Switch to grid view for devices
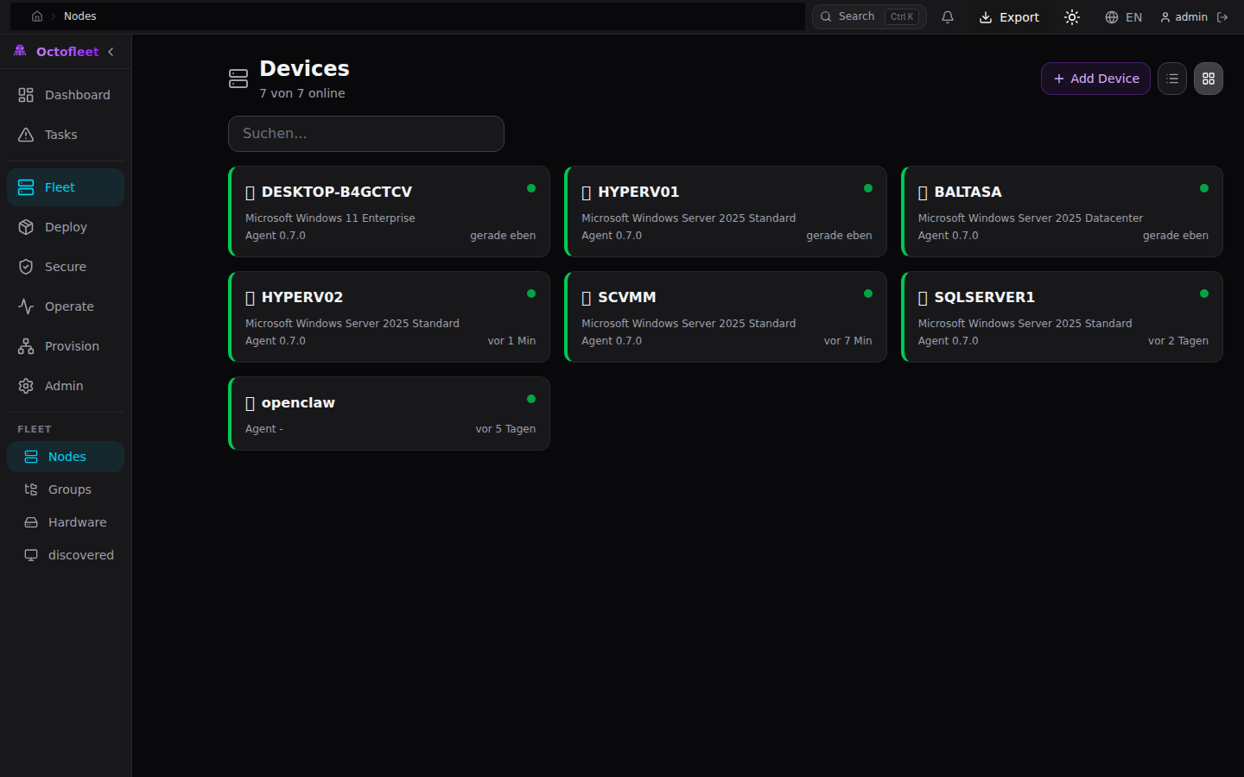Viewport: 1244px width, 777px height. [1208, 79]
